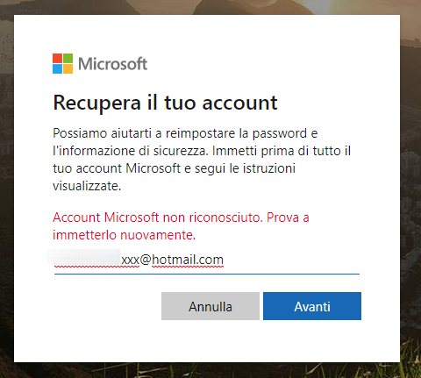Viewport: 421px width, 378px height.
Task: Click the 'Possiamo aiutarti a reimpostare' paragraph
Action: pos(202,160)
